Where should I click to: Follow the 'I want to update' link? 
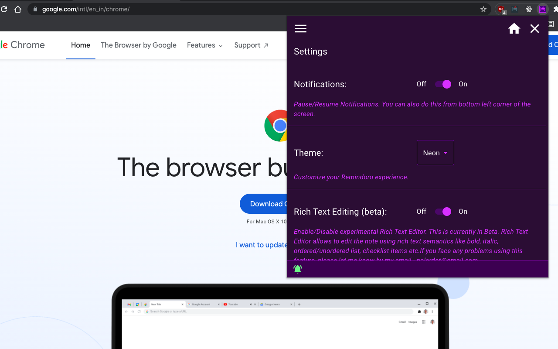point(262,245)
